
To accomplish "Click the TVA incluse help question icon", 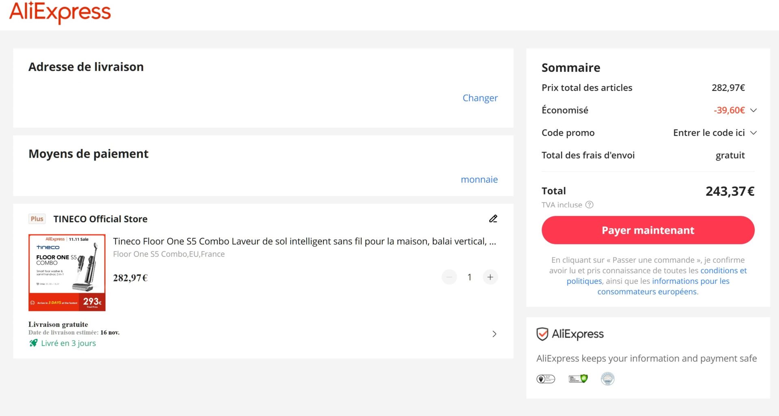I will 590,205.
